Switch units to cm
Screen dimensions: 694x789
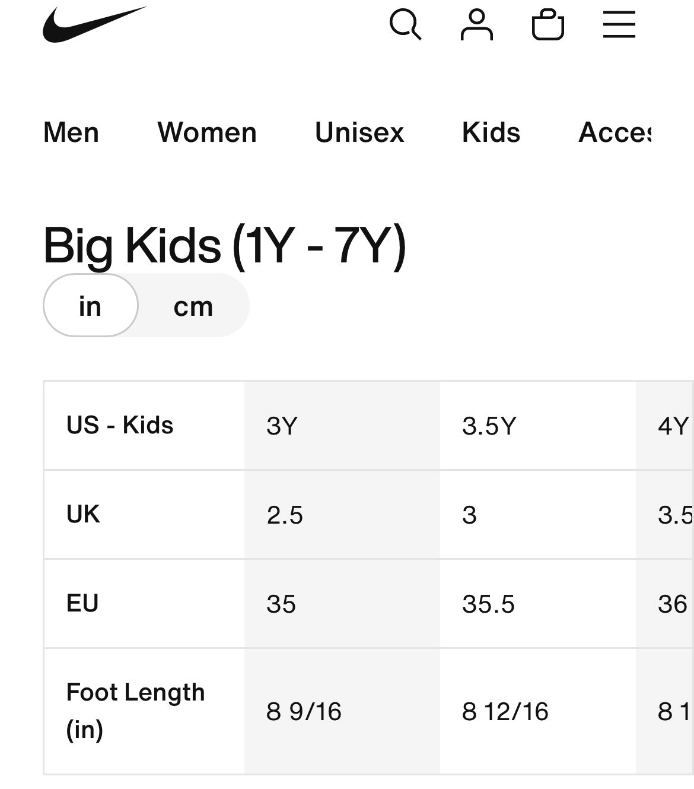[x=193, y=306]
